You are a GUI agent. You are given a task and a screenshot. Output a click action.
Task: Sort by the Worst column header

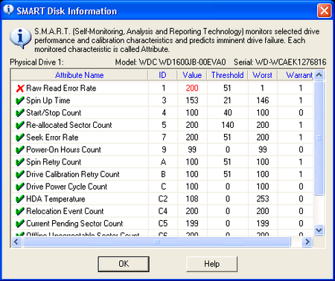[263, 75]
